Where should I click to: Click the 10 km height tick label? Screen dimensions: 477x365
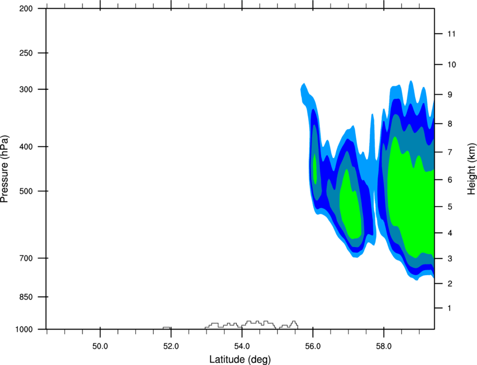coord(452,65)
